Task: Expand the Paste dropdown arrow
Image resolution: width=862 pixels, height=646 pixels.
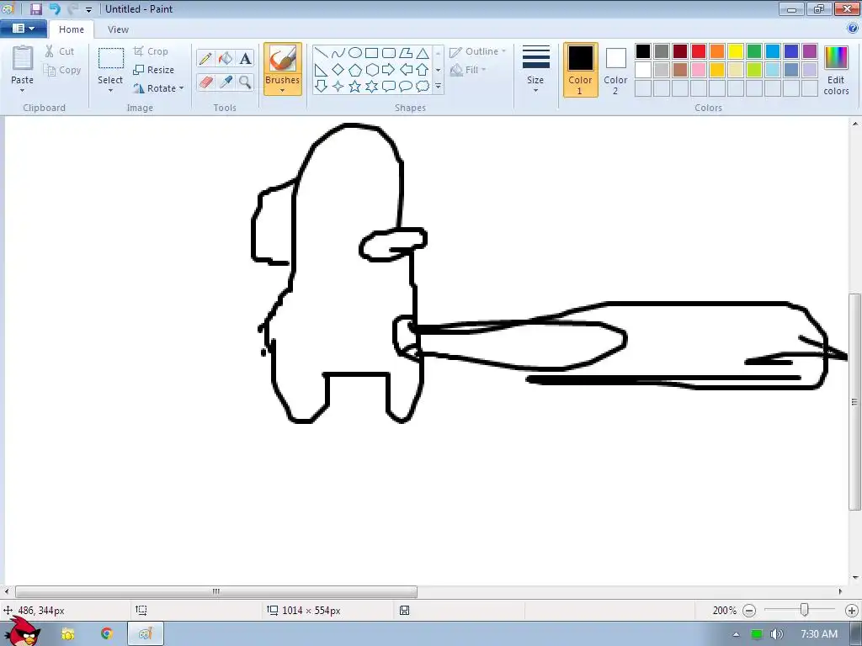Action: click(22, 91)
